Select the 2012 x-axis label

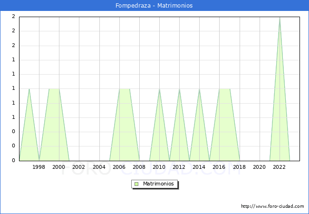179,167
